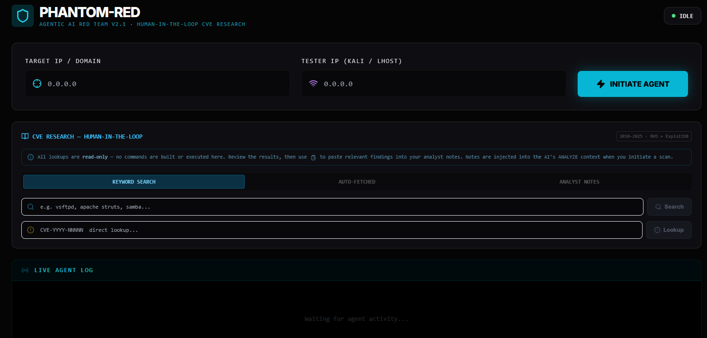
Task: Click the clipboard paste icon in info banner
Action: pyautogui.click(x=313, y=157)
